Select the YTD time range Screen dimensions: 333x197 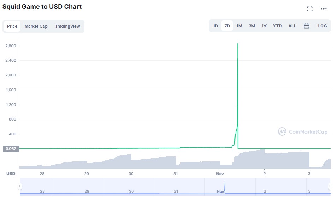point(277,26)
